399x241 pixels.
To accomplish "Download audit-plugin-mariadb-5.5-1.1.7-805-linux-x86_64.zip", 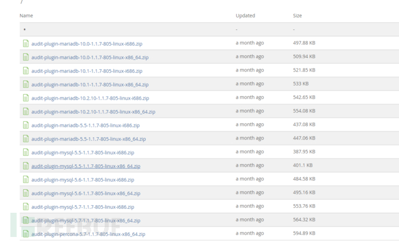I will point(88,139).
